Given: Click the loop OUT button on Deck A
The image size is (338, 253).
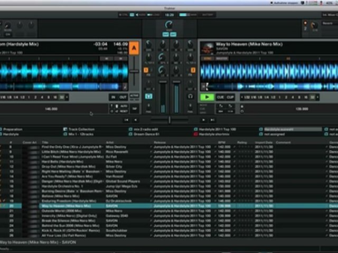Looking at the screenshot, I should [x=123, y=97].
